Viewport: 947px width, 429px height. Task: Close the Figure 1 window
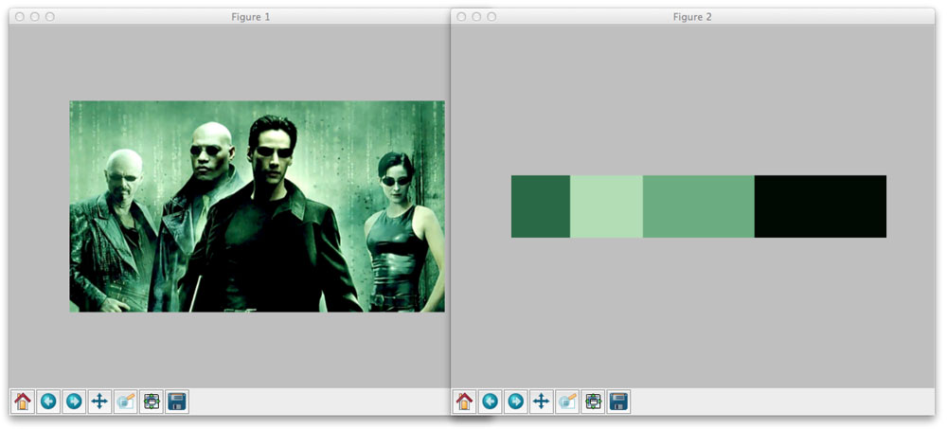click(x=19, y=17)
